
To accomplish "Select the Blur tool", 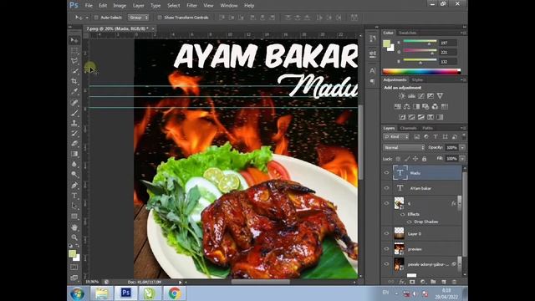I will 74,164.
